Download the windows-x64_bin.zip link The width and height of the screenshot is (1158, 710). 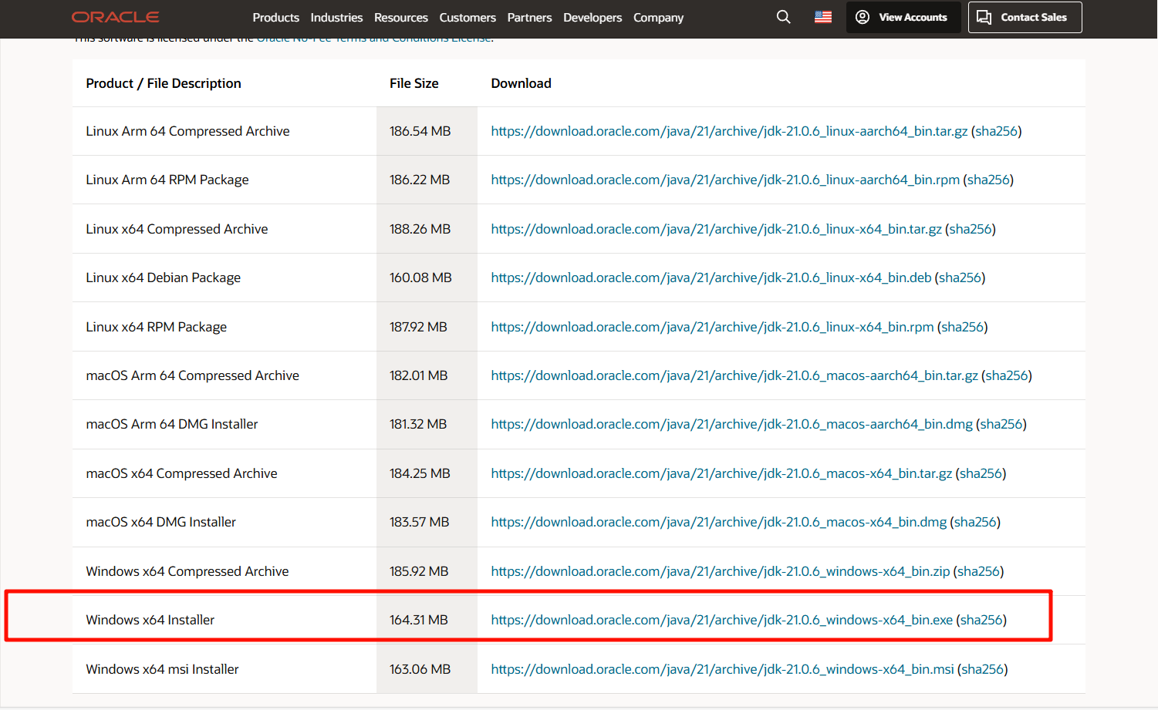coord(721,571)
